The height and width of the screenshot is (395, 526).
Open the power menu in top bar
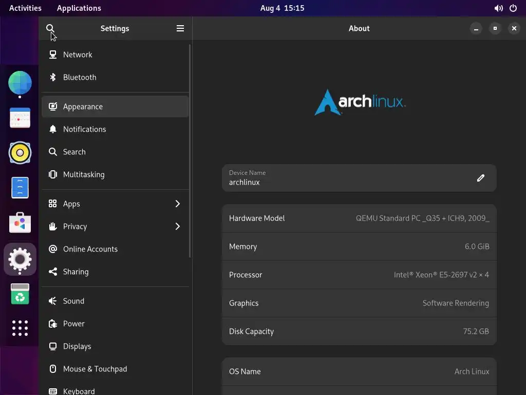[x=513, y=8]
